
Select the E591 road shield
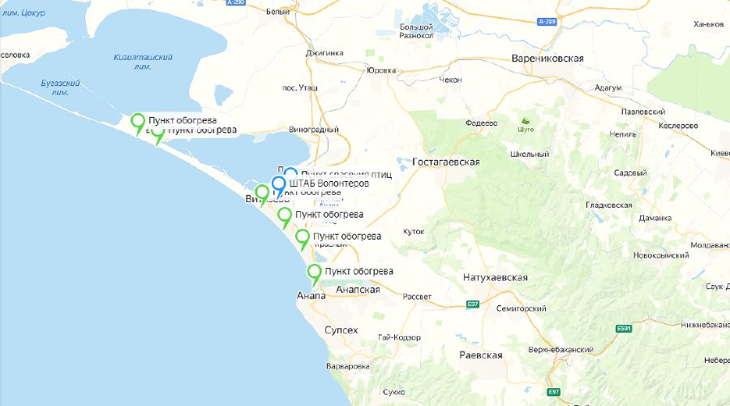(624, 329)
